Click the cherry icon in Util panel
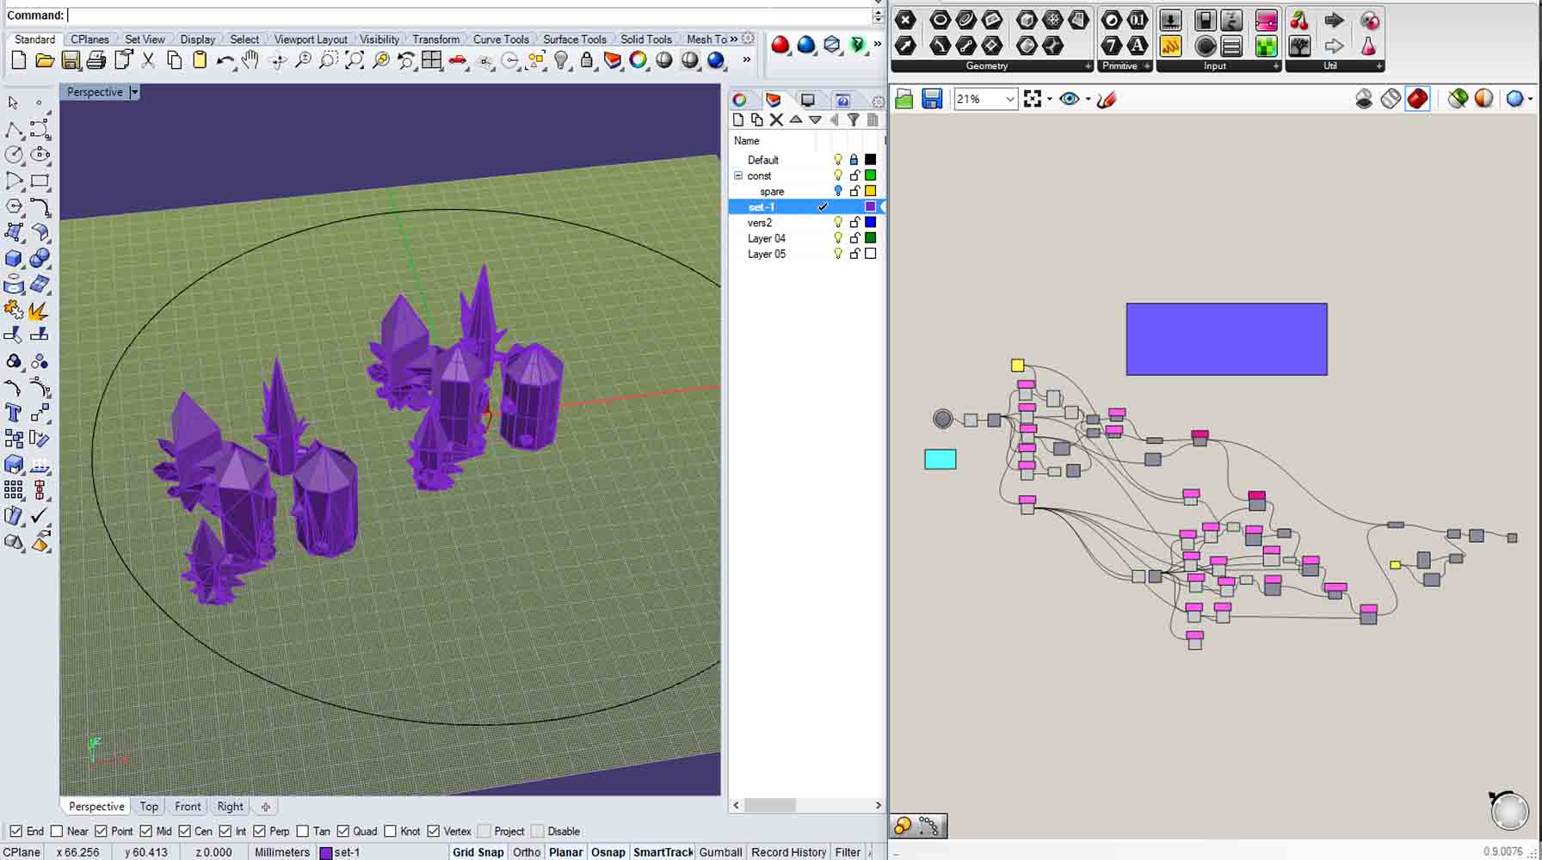 (x=1299, y=21)
